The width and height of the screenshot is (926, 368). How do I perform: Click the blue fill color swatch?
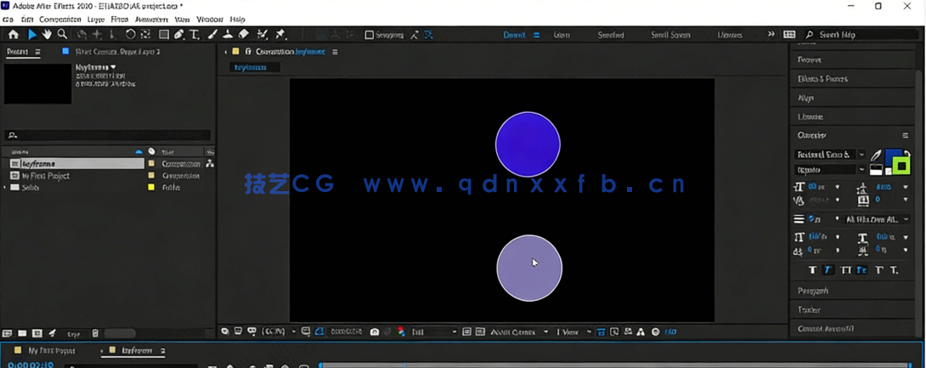click(x=893, y=157)
